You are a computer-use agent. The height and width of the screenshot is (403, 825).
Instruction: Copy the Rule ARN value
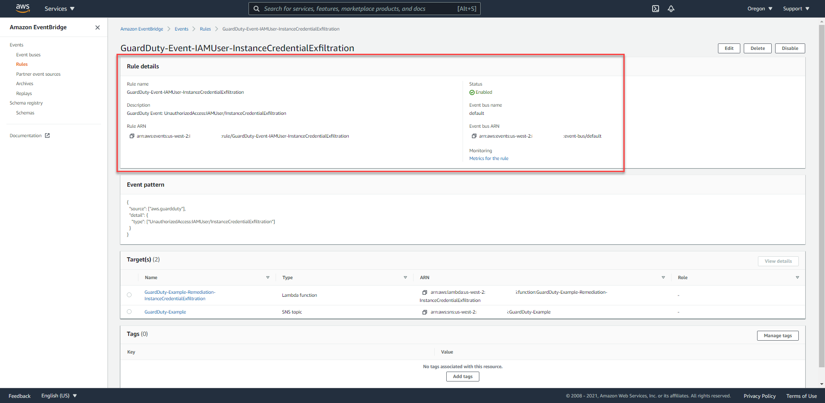click(x=132, y=136)
